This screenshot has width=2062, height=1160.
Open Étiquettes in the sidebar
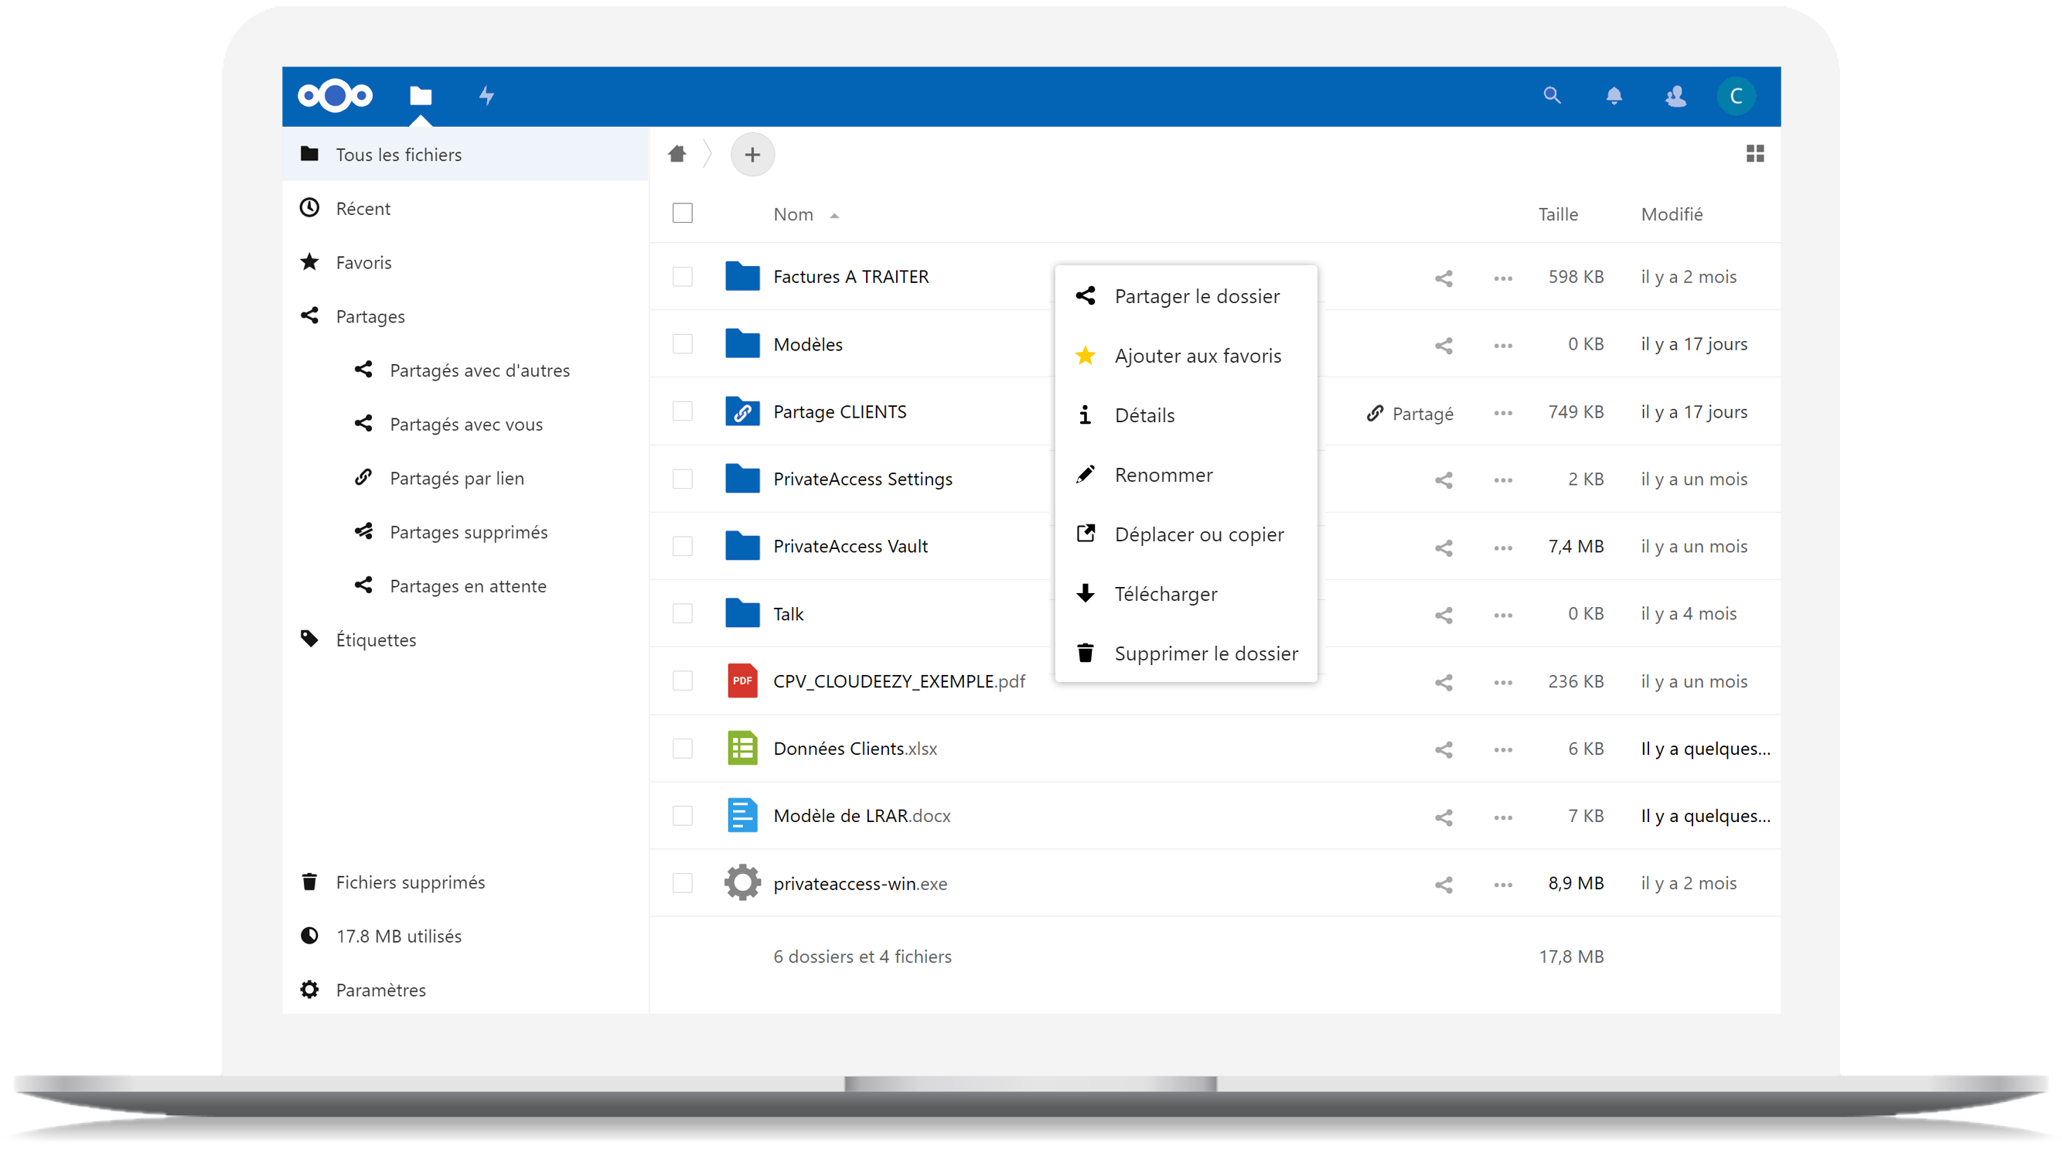click(x=465, y=640)
